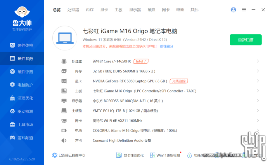Click the laptop computer icon
The width and height of the screenshot is (270, 165).
coord(65,38)
